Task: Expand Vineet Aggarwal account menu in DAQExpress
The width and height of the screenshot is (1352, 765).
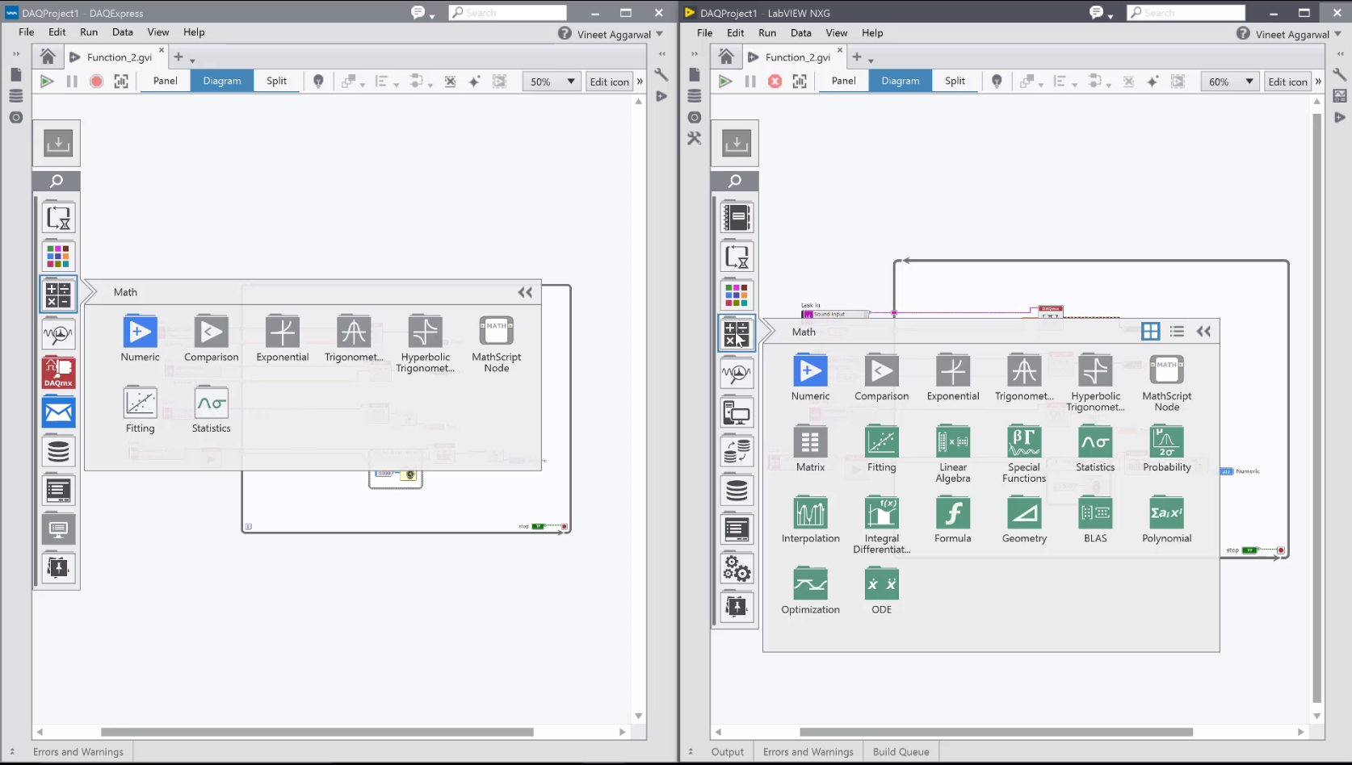Action: click(659, 34)
